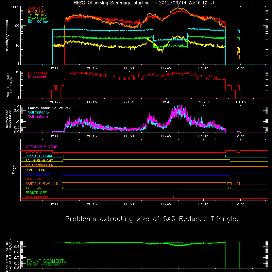272x272 pixels.
Task: Click the POSSIBLE_FLARE flag label
Action: [39, 156]
